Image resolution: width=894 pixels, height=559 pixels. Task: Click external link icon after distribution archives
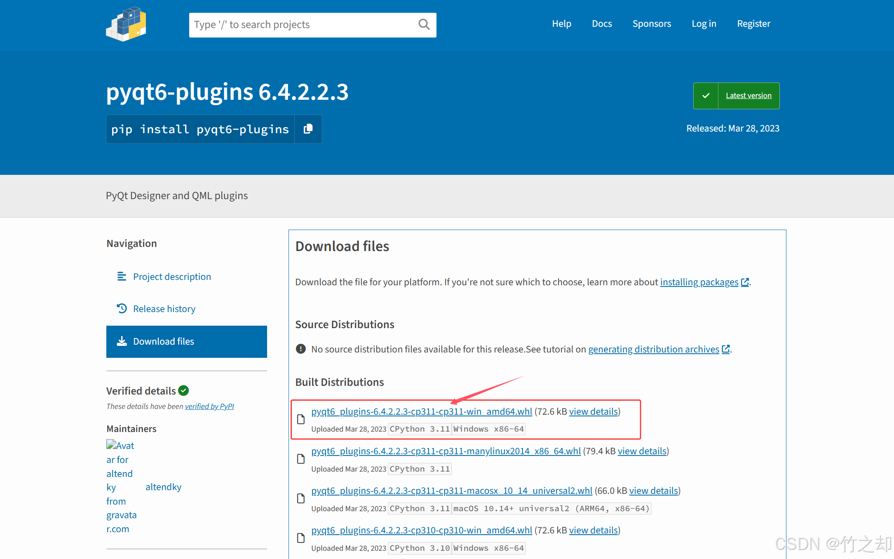point(726,349)
